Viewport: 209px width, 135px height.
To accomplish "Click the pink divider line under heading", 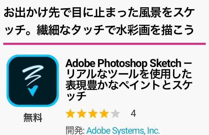I will tap(104, 44).
